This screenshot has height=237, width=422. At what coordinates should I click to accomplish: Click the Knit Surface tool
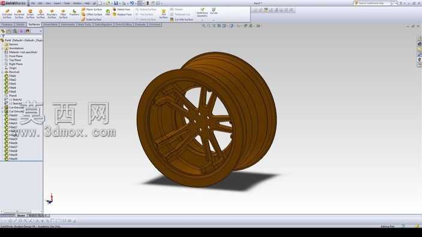[x=164, y=14]
